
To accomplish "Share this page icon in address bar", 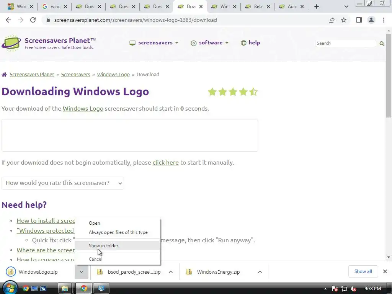I will [332, 20].
